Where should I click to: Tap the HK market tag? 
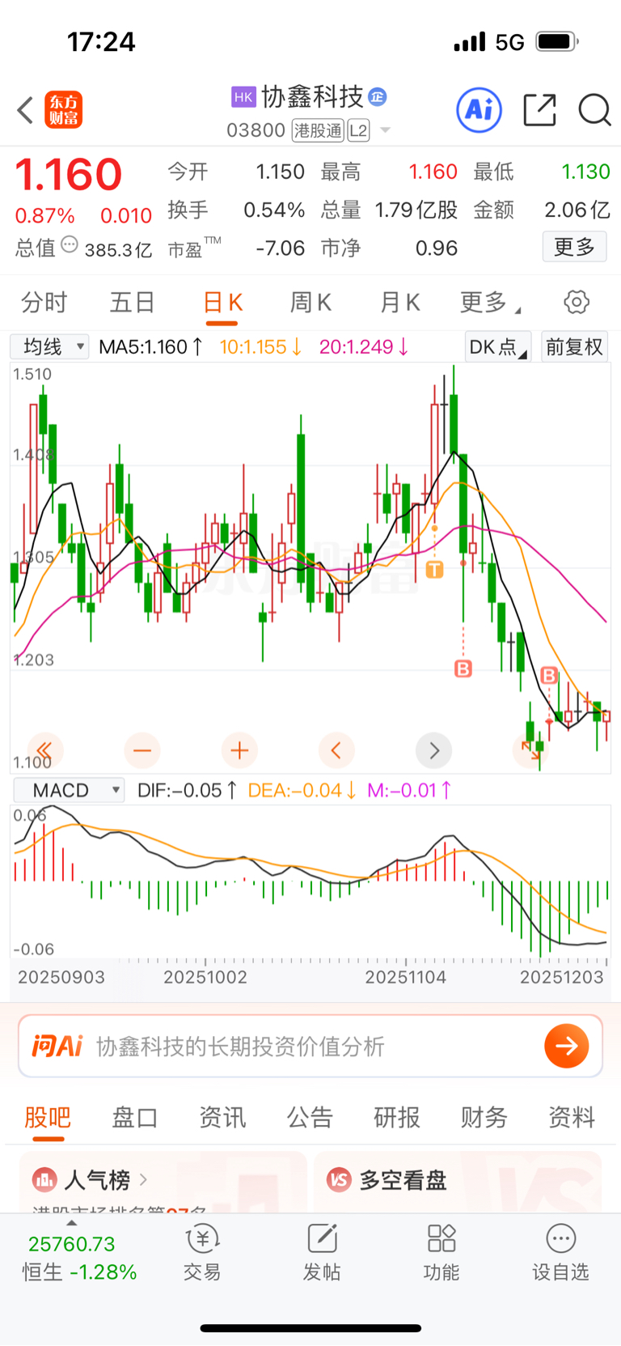243,97
